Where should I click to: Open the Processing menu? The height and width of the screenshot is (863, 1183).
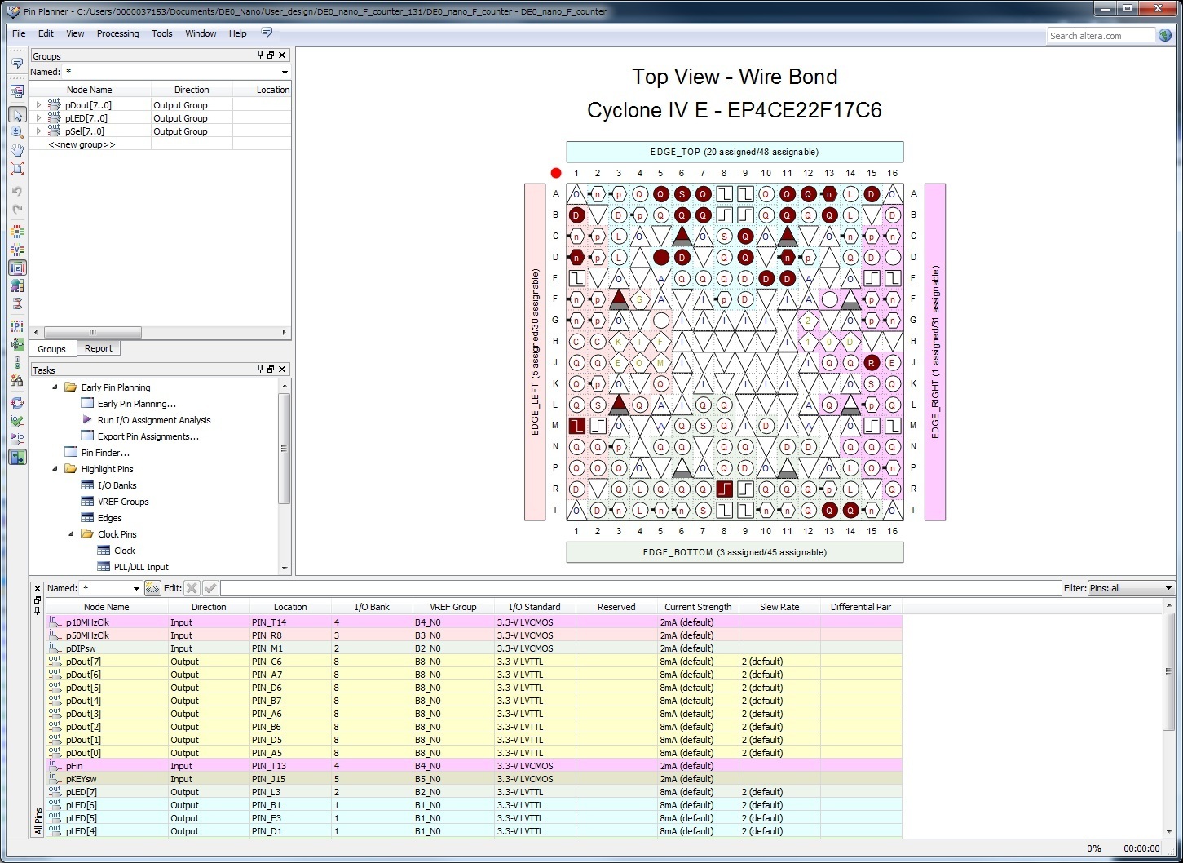117,33
